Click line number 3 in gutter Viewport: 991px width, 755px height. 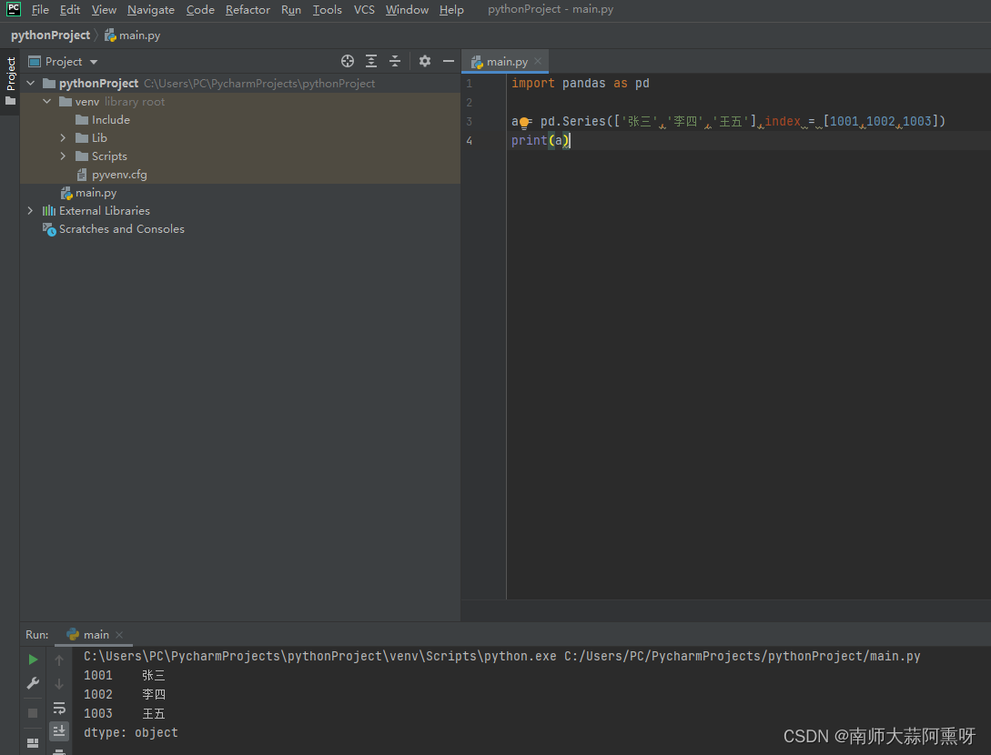click(x=469, y=121)
